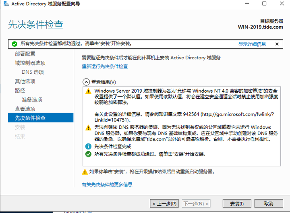The image size is (290, 213).
Task: Click 重新运行先决条件检查 link
Action: (x=105, y=66)
